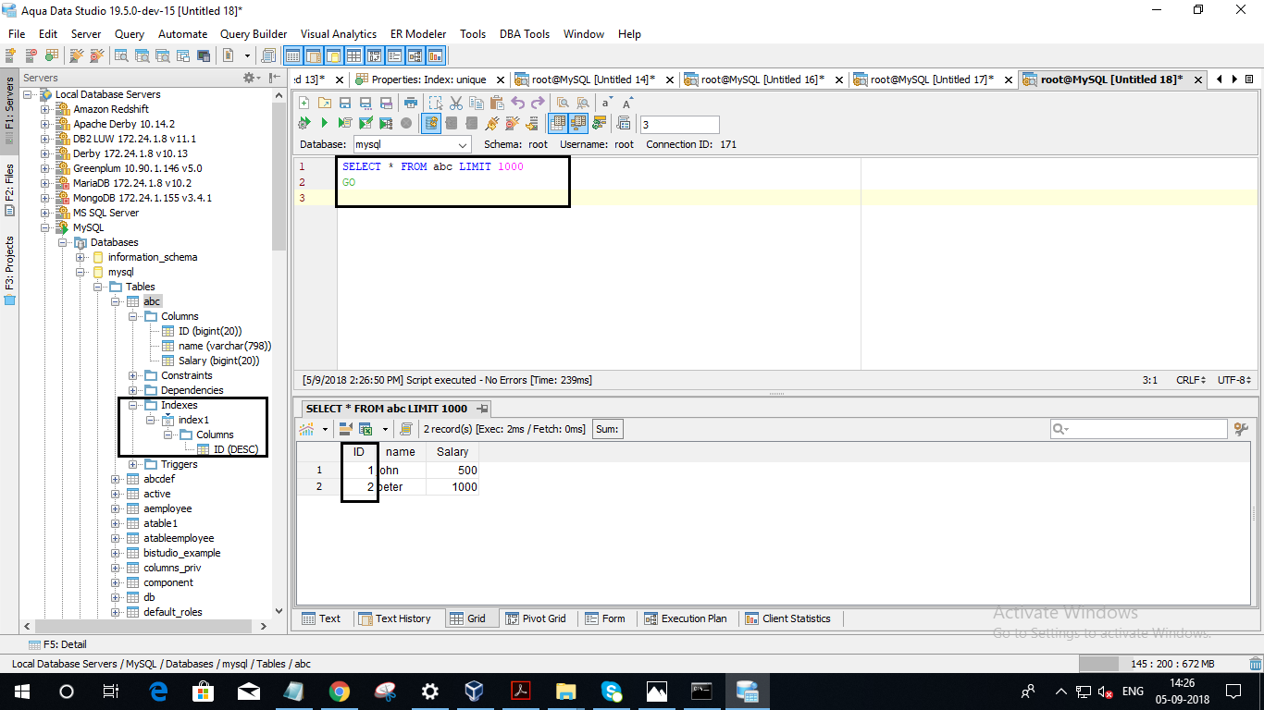1264x710 pixels.
Task: Open the Query menu
Action: (x=130, y=33)
